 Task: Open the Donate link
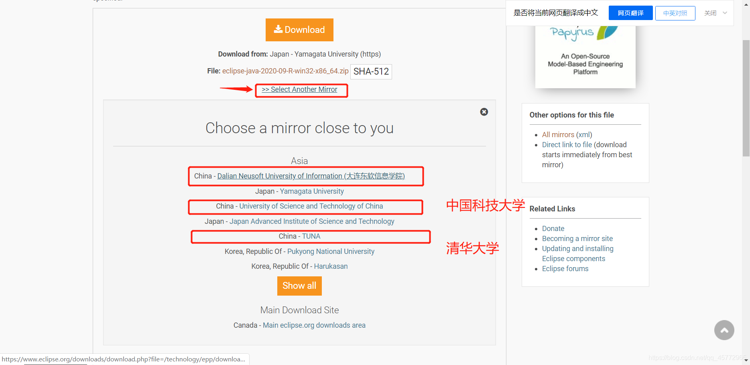[553, 229]
